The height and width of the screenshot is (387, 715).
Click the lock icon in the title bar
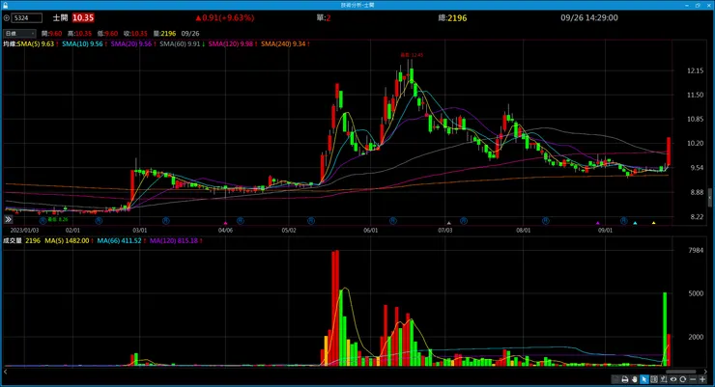point(5,5)
